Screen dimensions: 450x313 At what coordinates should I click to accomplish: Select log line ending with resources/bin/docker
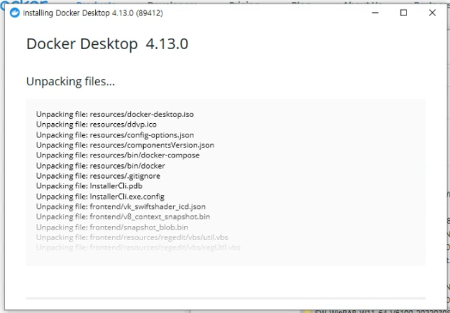pyautogui.click(x=100, y=166)
